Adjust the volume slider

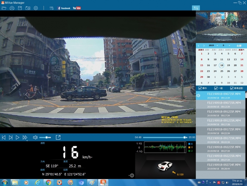[x=45, y=137]
